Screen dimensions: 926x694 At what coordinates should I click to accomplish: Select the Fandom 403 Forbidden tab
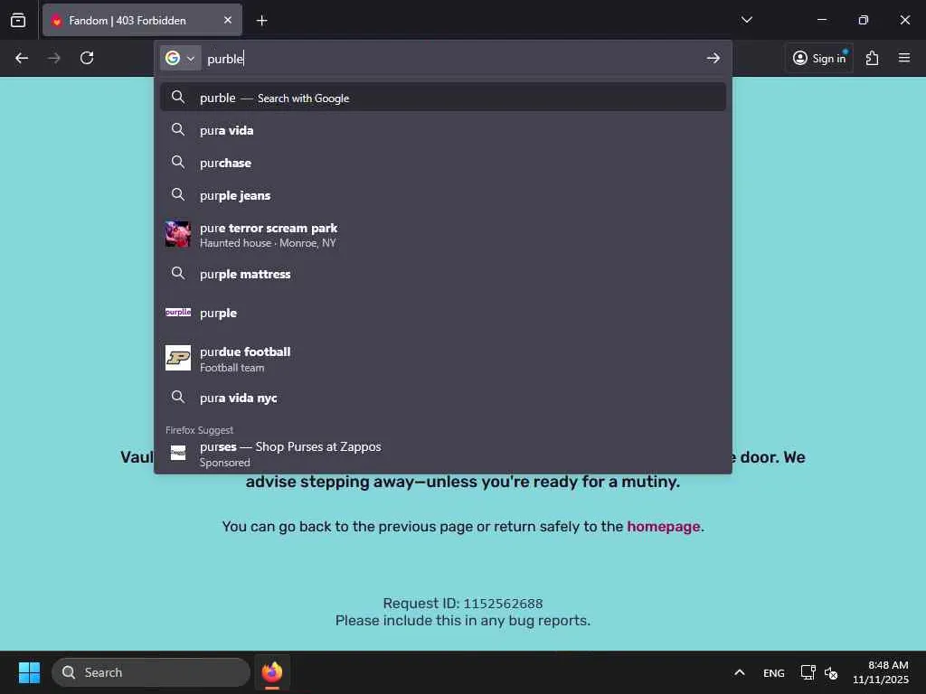coord(142,20)
